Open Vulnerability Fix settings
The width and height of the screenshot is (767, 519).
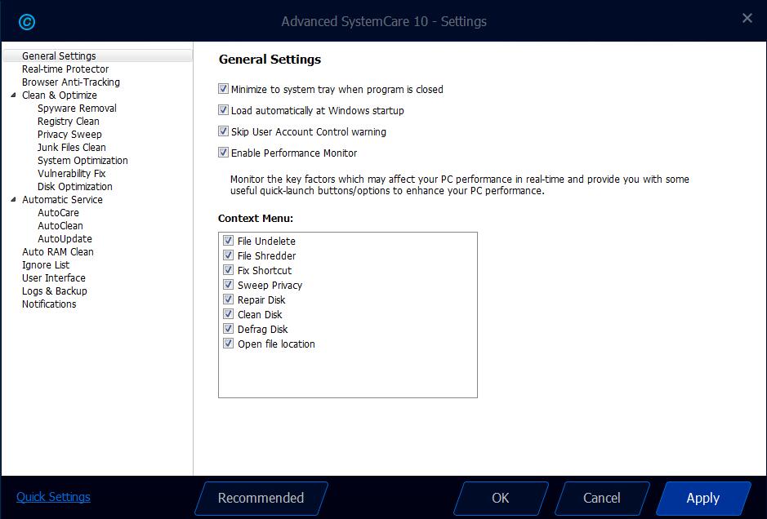[x=71, y=174]
